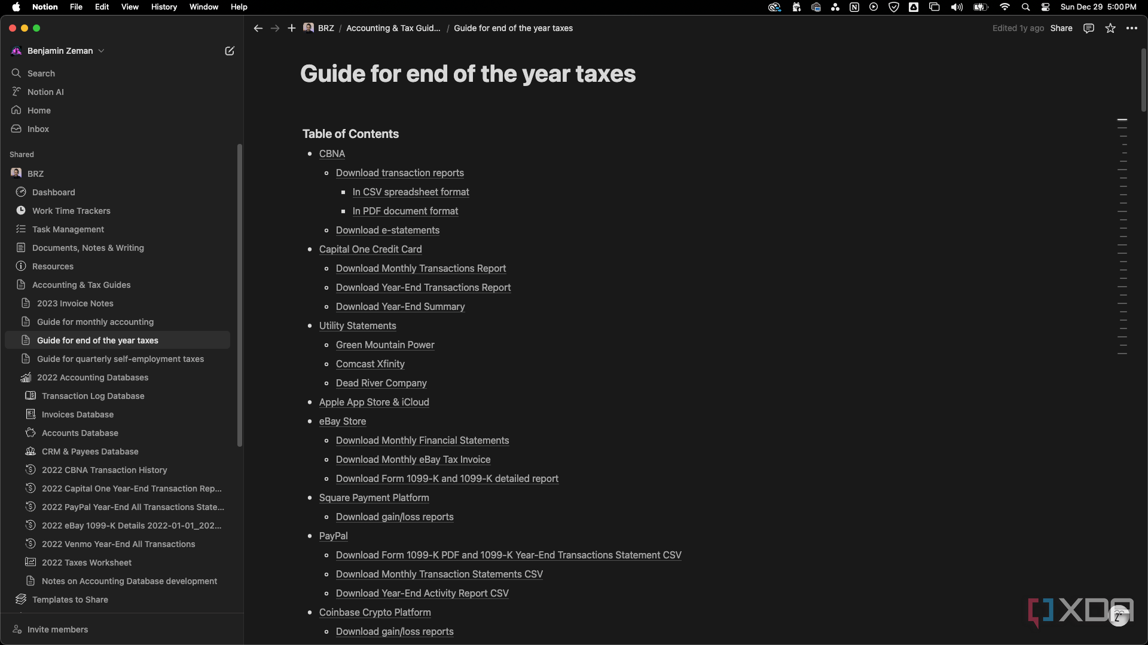Click the Download transaction reports link
Screen dimensions: 1148x645
pos(400,173)
